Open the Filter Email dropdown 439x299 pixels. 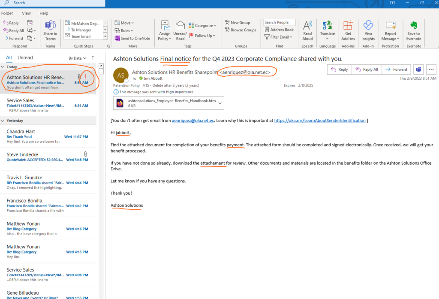click(278, 37)
